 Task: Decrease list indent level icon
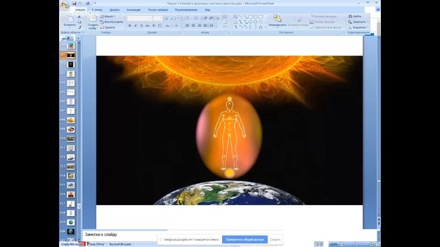point(206,19)
